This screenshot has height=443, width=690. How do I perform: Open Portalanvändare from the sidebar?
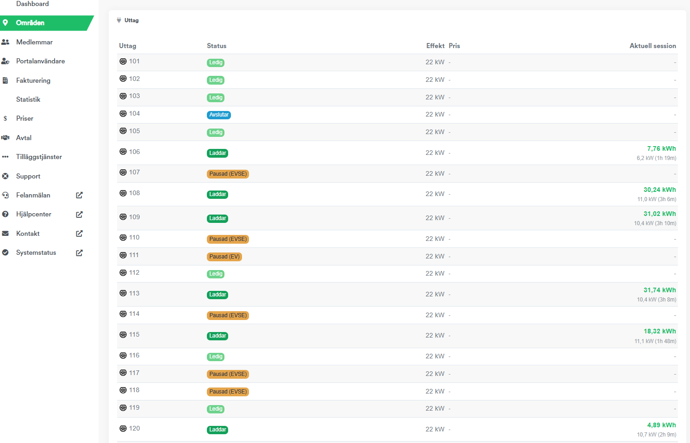[40, 61]
